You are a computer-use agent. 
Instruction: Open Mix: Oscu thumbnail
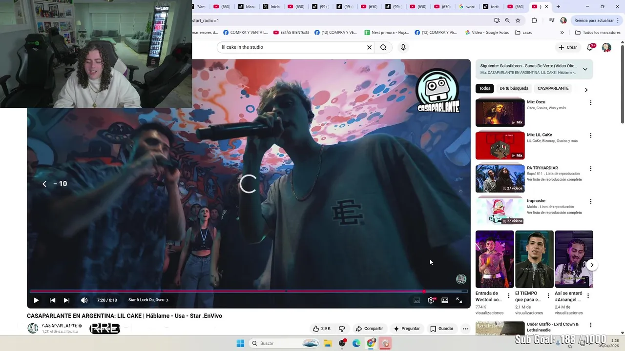[x=500, y=112]
